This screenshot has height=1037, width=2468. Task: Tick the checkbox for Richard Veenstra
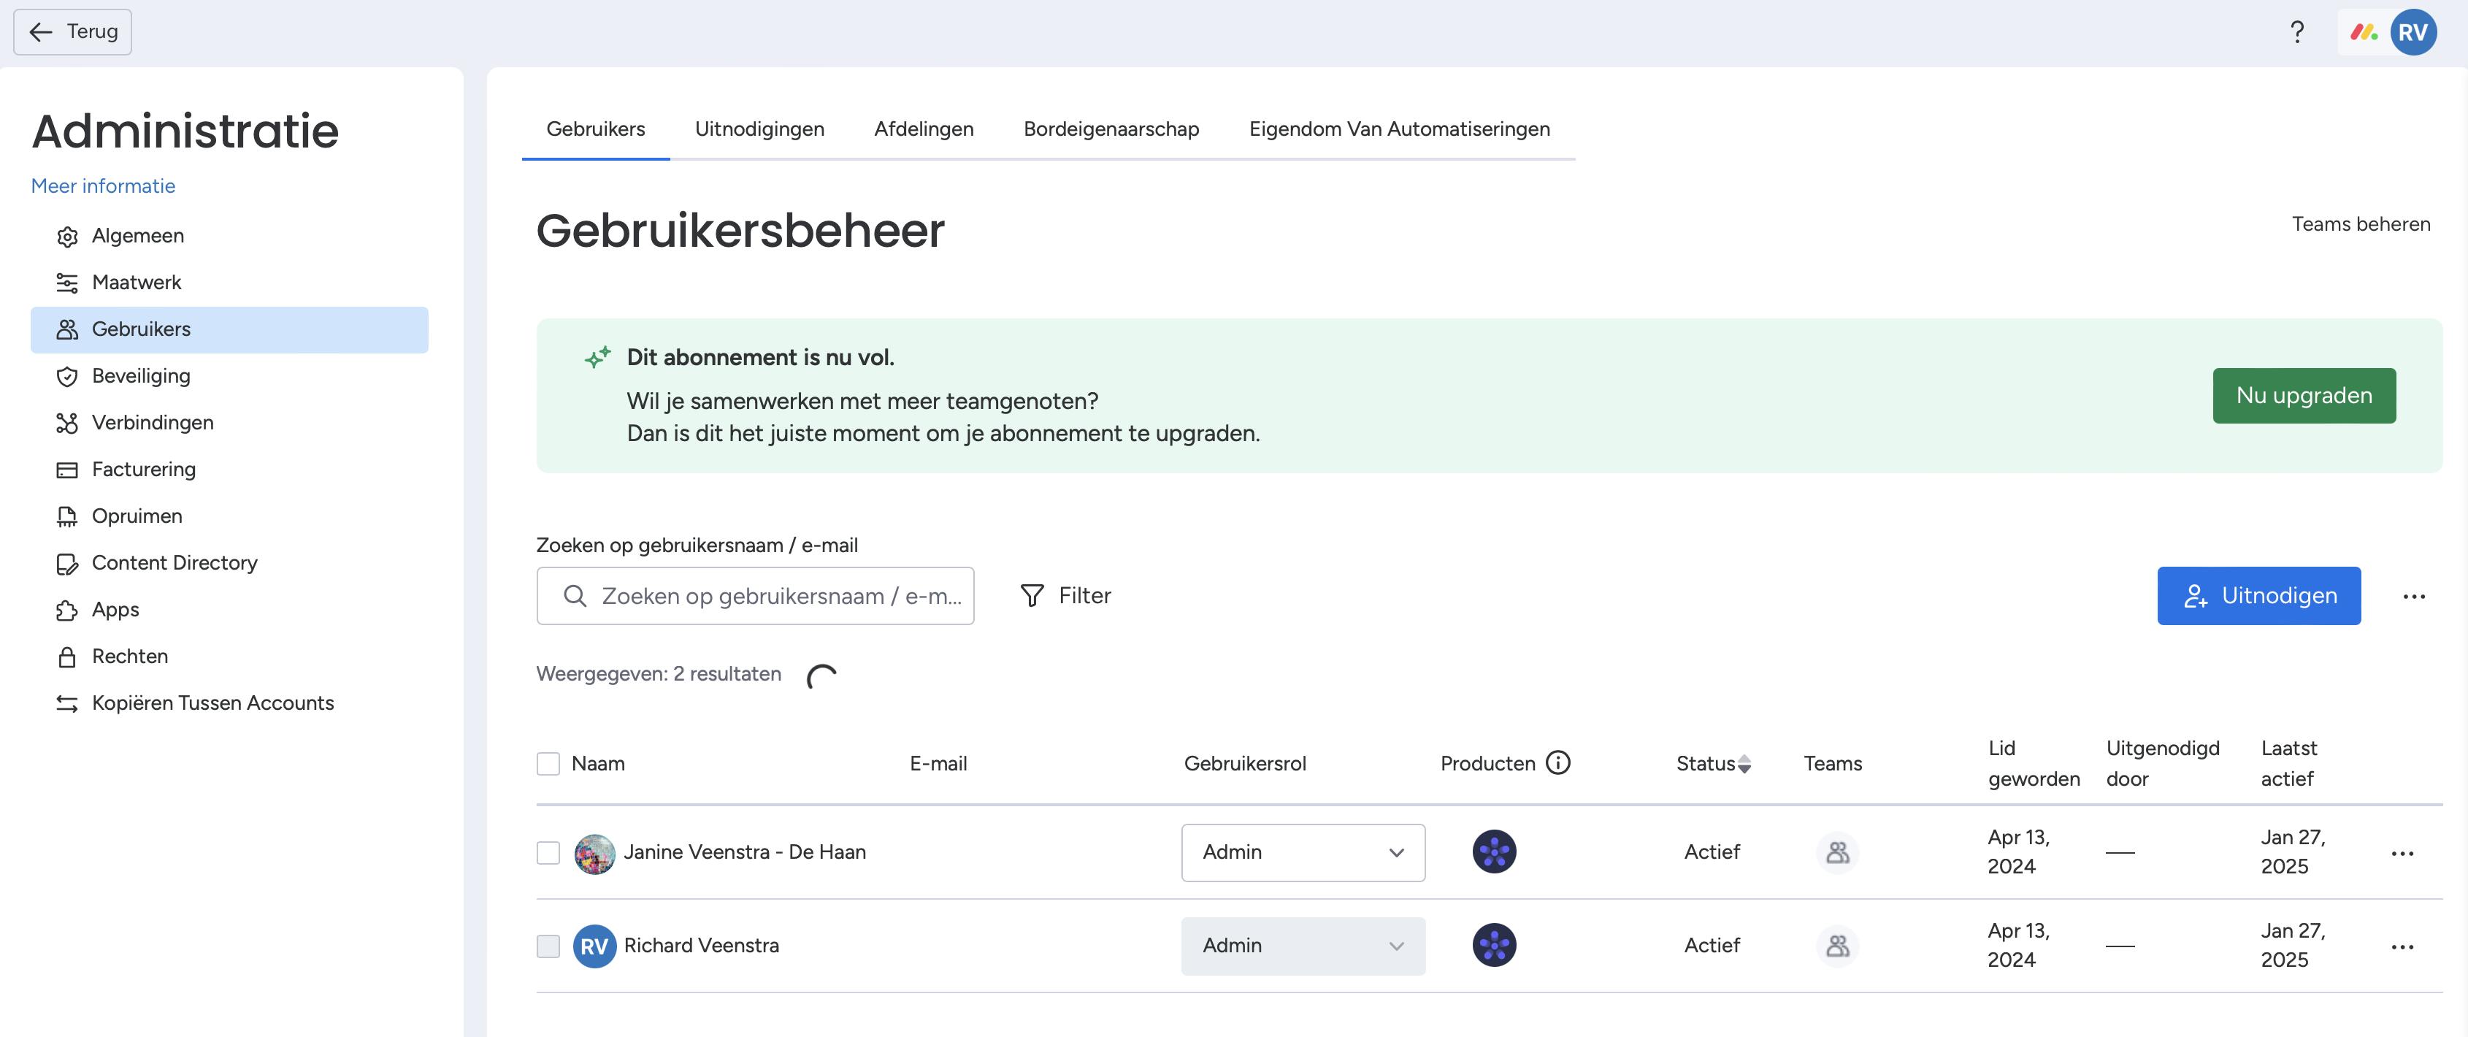[548, 946]
